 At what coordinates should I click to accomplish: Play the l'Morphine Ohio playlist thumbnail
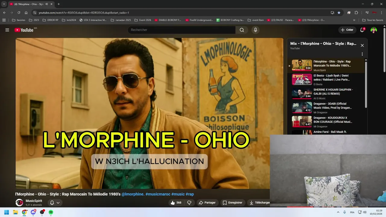click(302, 65)
